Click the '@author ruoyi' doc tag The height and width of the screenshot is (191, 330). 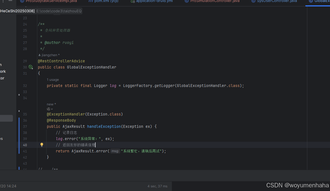(59, 43)
